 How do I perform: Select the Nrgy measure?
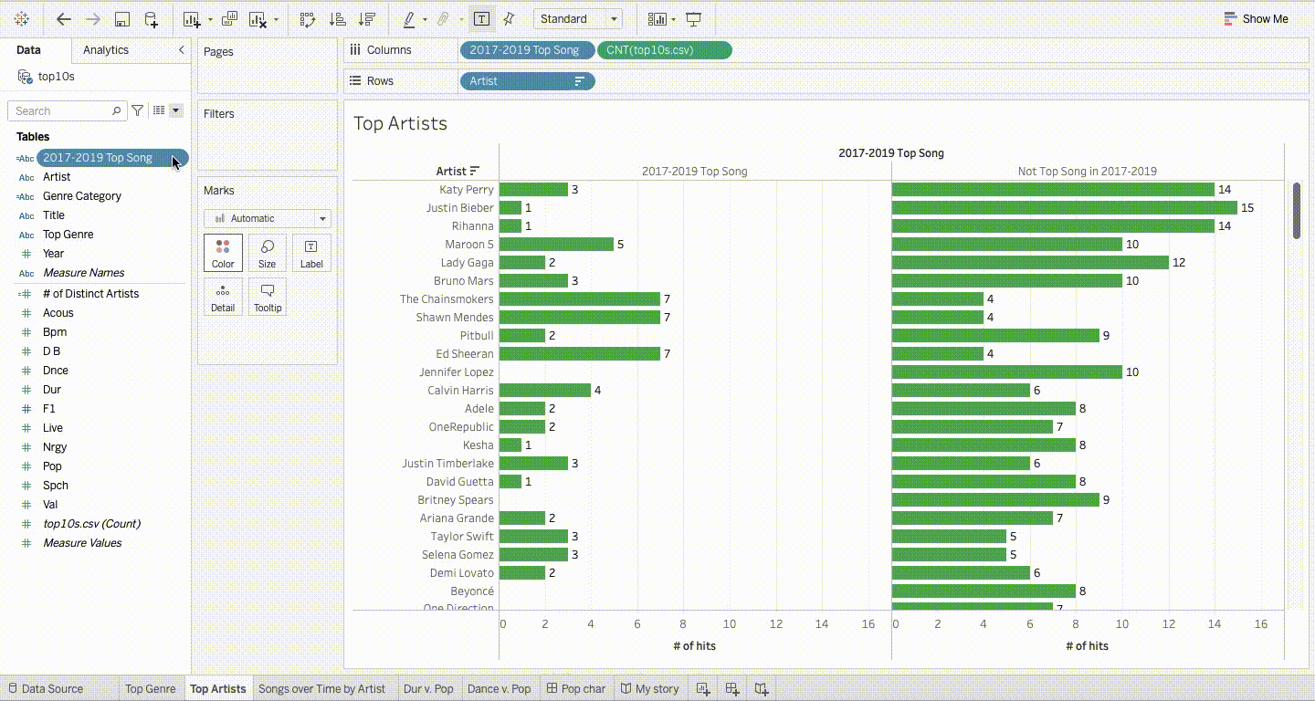[55, 447]
